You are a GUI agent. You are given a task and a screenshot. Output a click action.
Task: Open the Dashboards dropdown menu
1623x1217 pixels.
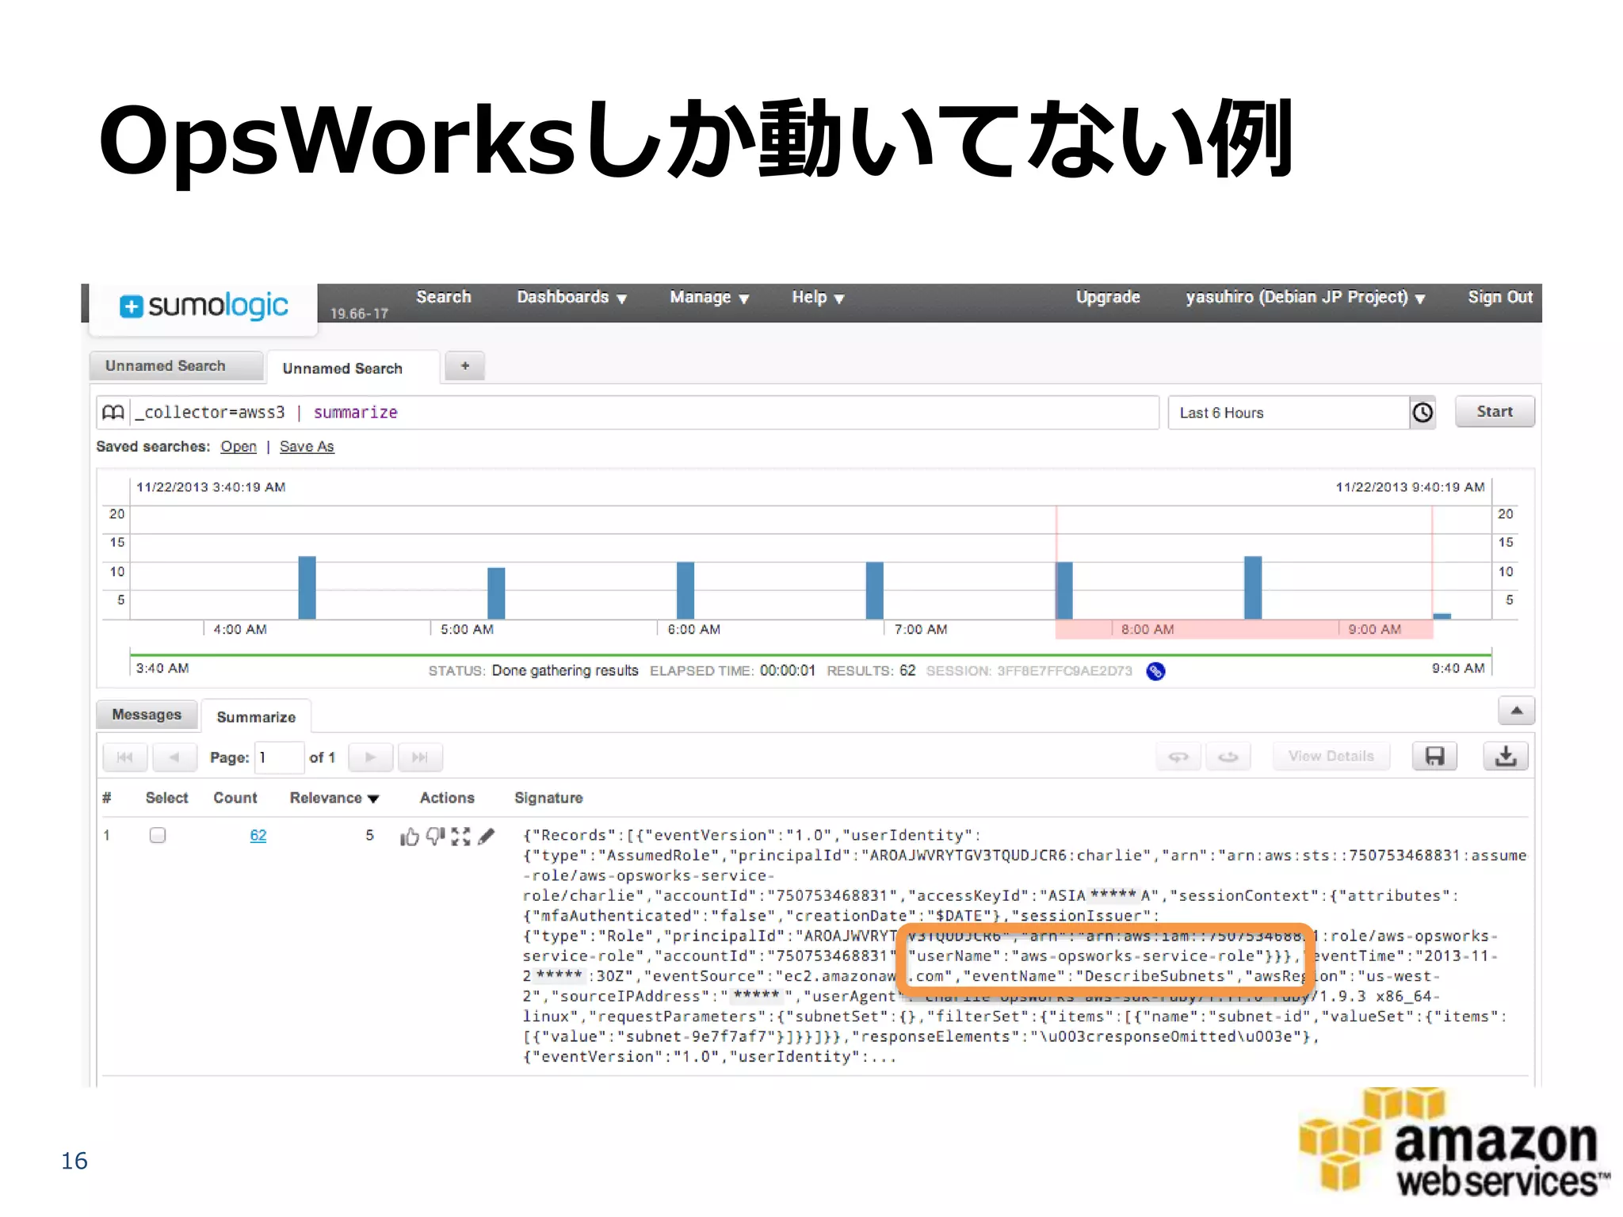click(x=571, y=297)
